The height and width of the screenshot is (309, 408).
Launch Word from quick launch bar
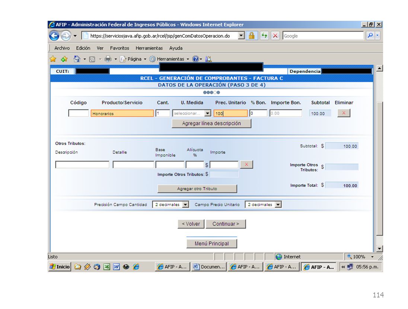pyautogui.click(x=116, y=267)
